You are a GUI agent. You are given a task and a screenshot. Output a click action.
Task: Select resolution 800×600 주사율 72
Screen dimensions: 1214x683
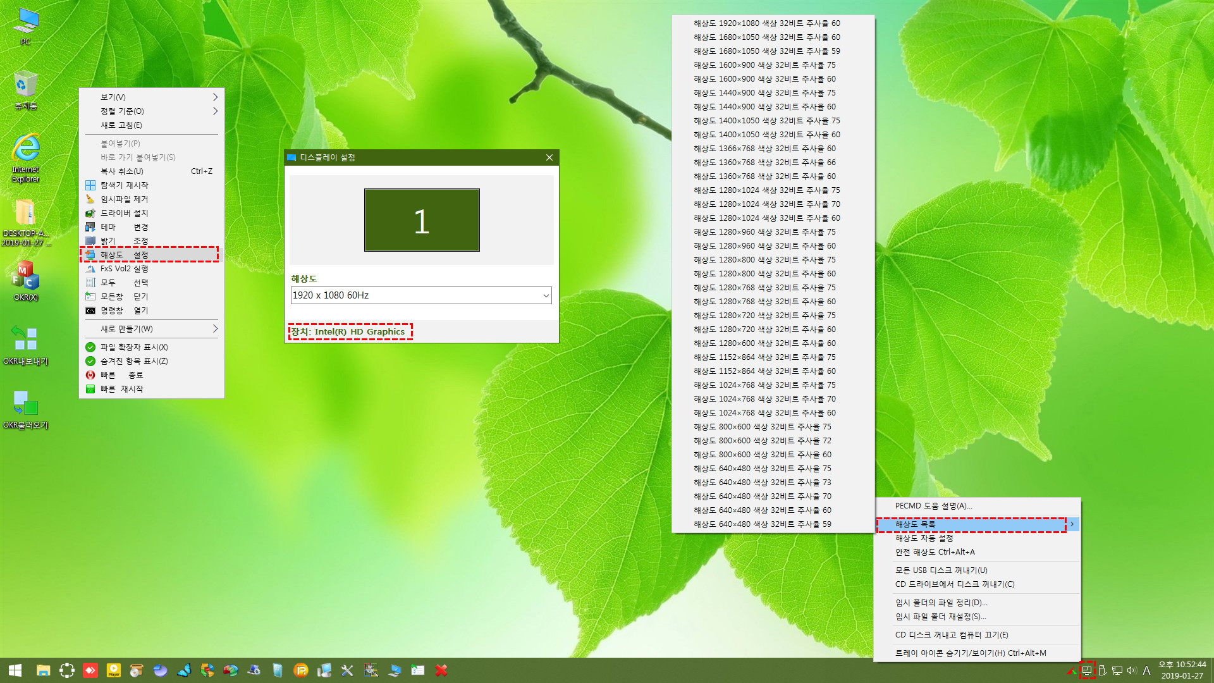pos(773,441)
